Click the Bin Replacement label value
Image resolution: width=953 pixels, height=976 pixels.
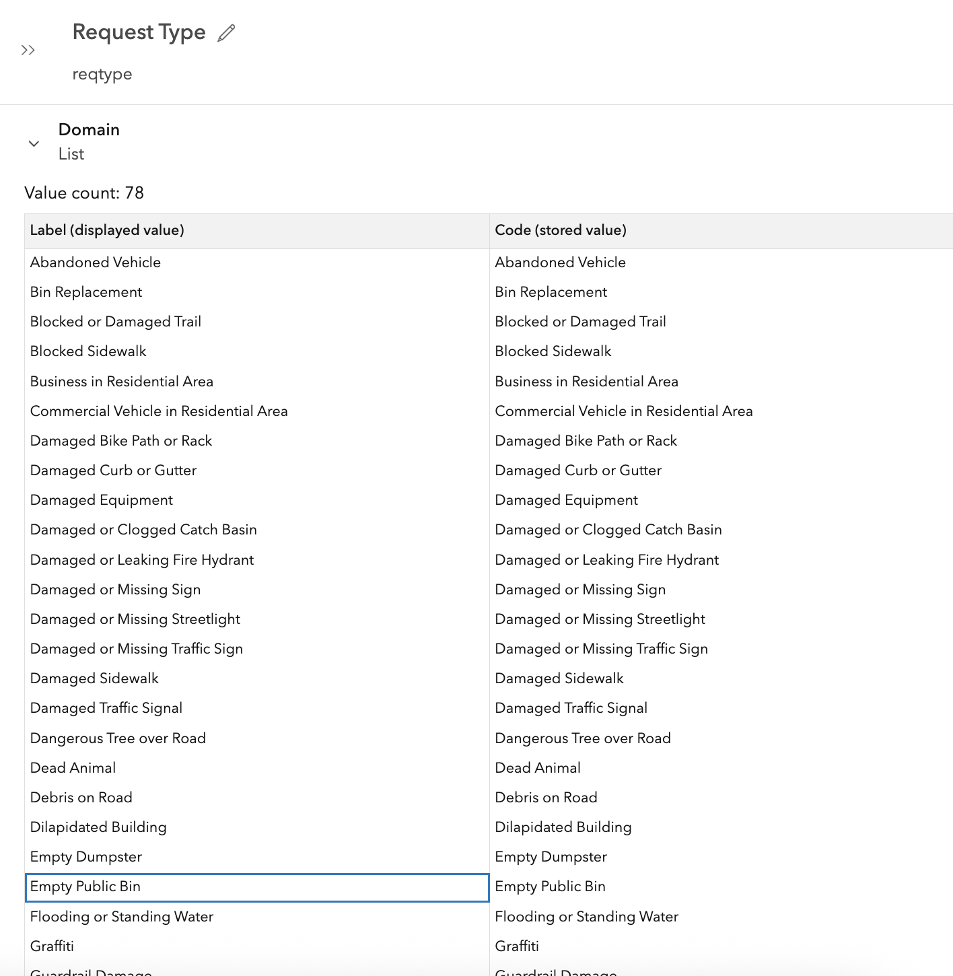click(85, 291)
